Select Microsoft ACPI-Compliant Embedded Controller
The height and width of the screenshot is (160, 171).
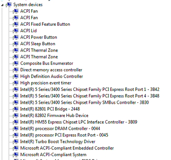pyautogui.click(x=67, y=148)
